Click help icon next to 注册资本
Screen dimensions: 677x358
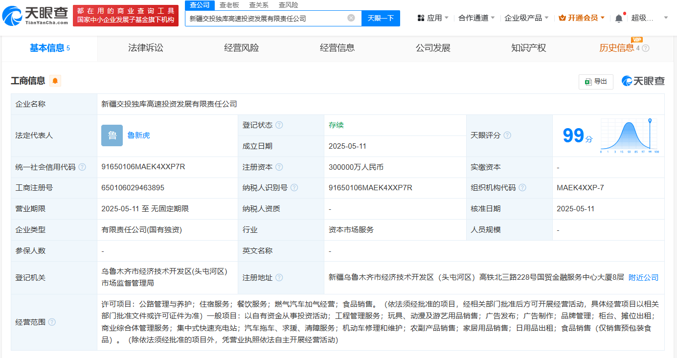tap(279, 167)
